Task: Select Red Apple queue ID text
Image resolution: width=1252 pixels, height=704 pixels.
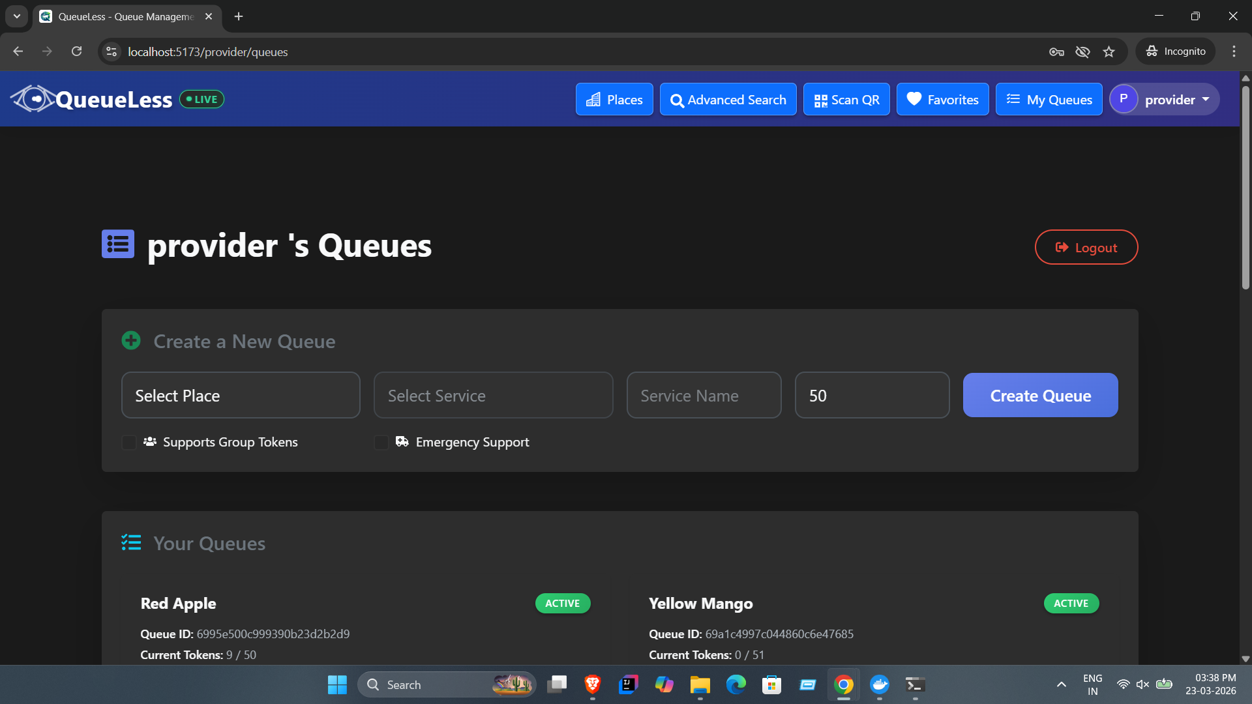Action: point(273,634)
